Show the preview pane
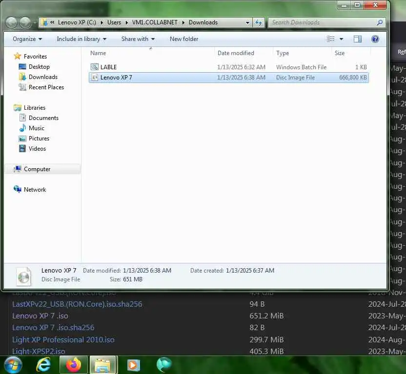The width and height of the screenshot is (406, 374). click(358, 39)
